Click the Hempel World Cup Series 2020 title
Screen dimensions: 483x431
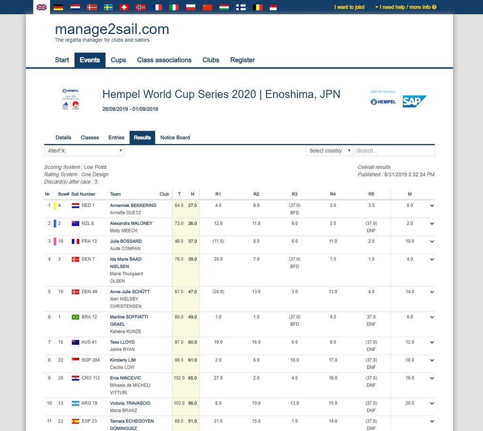click(x=221, y=94)
